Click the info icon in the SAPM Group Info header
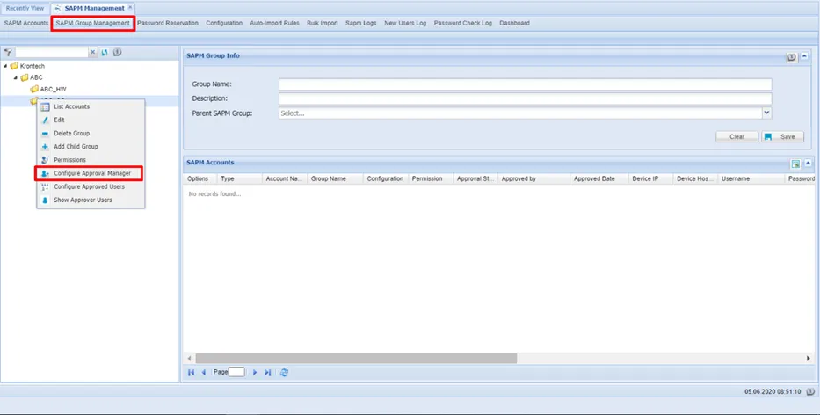820x415 pixels. pos(792,57)
